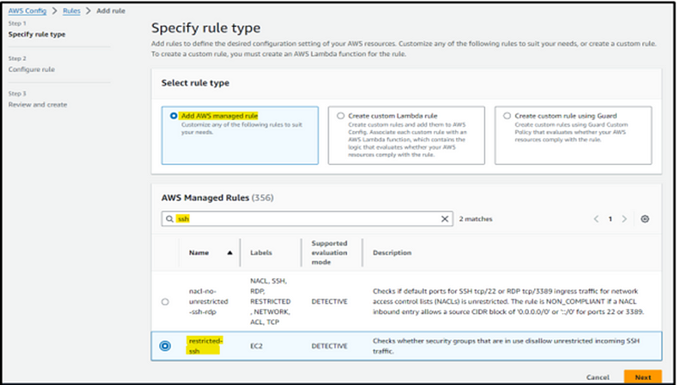Viewport: 677px width, 385px height.
Task: Click the Labels column header
Action: click(261, 252)
